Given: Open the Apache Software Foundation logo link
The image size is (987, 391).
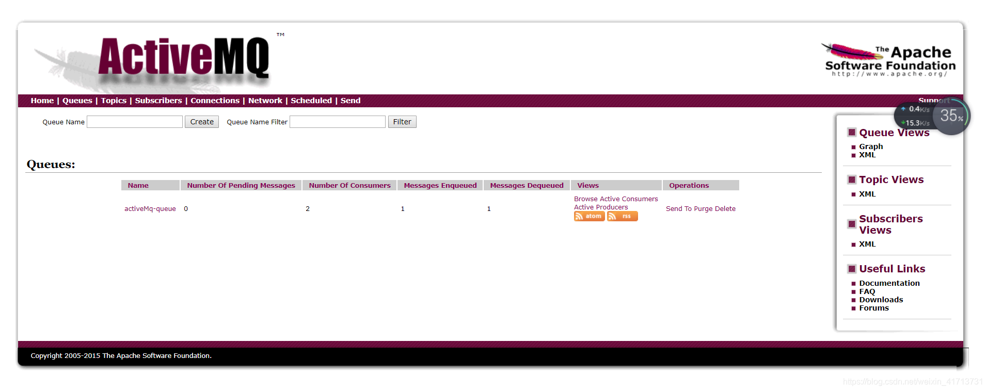Looking at the screenshot, I should (888, 60).
